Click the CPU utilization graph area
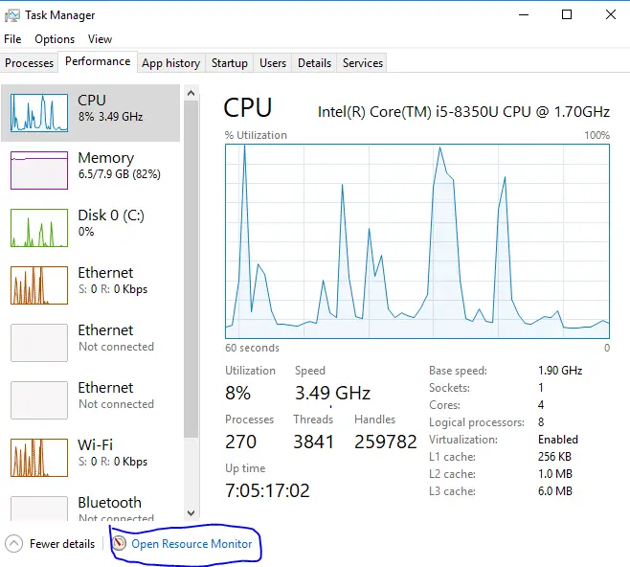Screen dimensions: 630x567 coord(417,241)
